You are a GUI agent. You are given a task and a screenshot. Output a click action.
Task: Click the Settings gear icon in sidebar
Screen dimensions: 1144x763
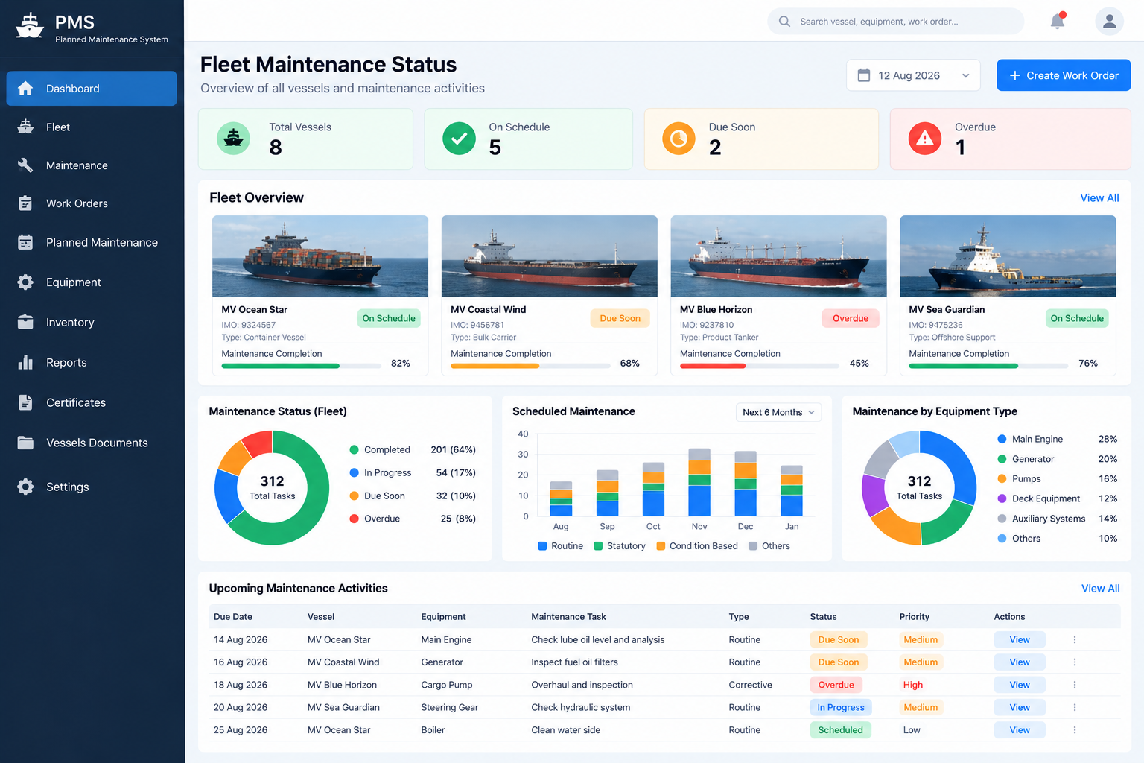pyautogui.click(x=25, y=487)
